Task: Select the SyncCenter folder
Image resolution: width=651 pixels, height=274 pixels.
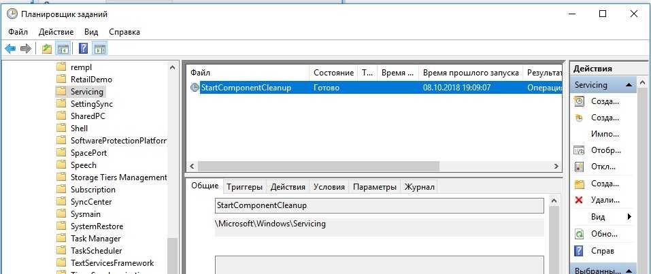Action: (91, 202)
